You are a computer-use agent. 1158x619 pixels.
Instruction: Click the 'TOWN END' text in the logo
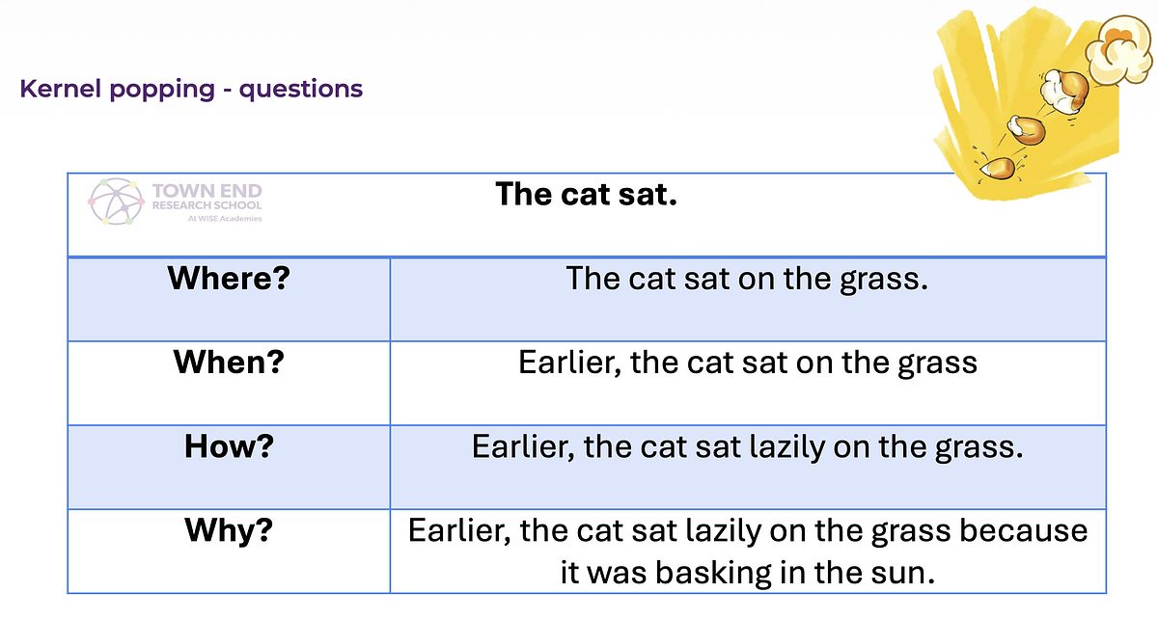pyautogui.click(x=207, y=192)
